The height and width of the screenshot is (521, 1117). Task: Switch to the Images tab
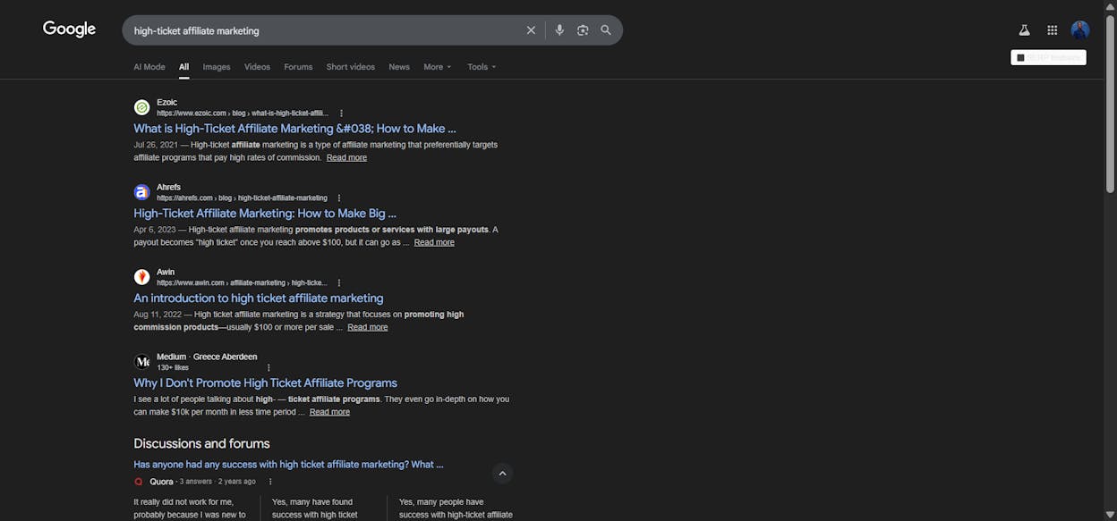pyautogui.click(x=217, y=67)
